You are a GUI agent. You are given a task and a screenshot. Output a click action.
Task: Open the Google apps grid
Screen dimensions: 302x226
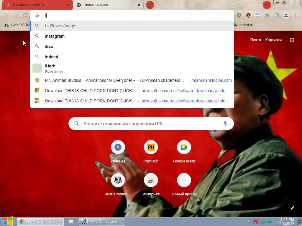pyautogui.click(x=292, y=40)
